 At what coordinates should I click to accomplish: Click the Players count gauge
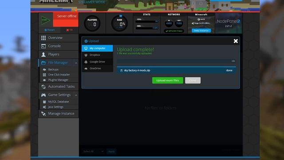point(92,23)
